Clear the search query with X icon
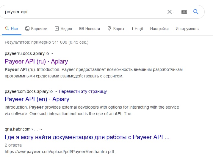 click(170, 12)
